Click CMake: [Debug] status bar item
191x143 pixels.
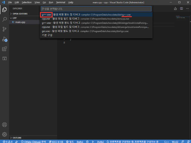click(33, 142)
